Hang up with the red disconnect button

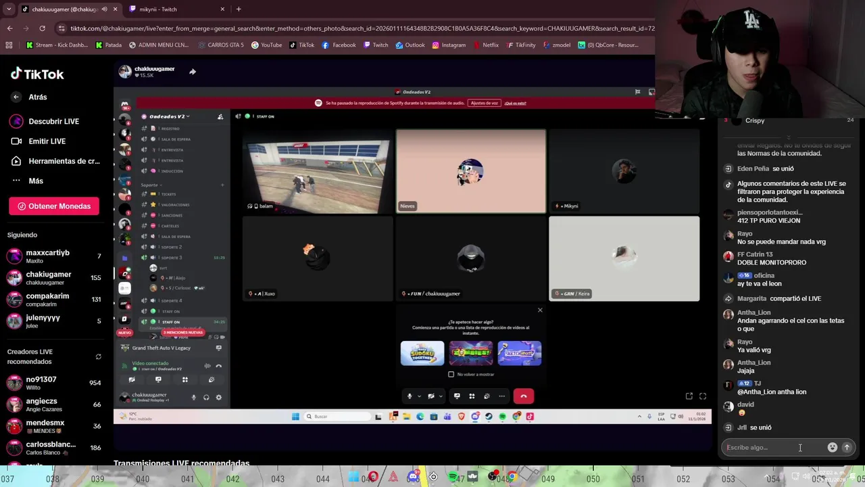[x=524, y=396]
